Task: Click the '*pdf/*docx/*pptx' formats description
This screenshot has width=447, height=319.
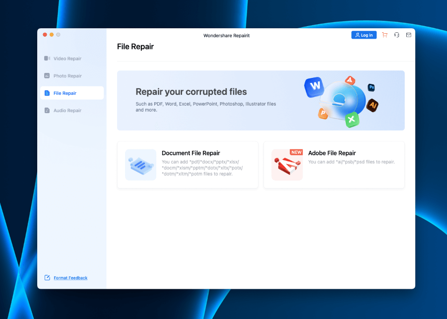Action: point(202,168)
